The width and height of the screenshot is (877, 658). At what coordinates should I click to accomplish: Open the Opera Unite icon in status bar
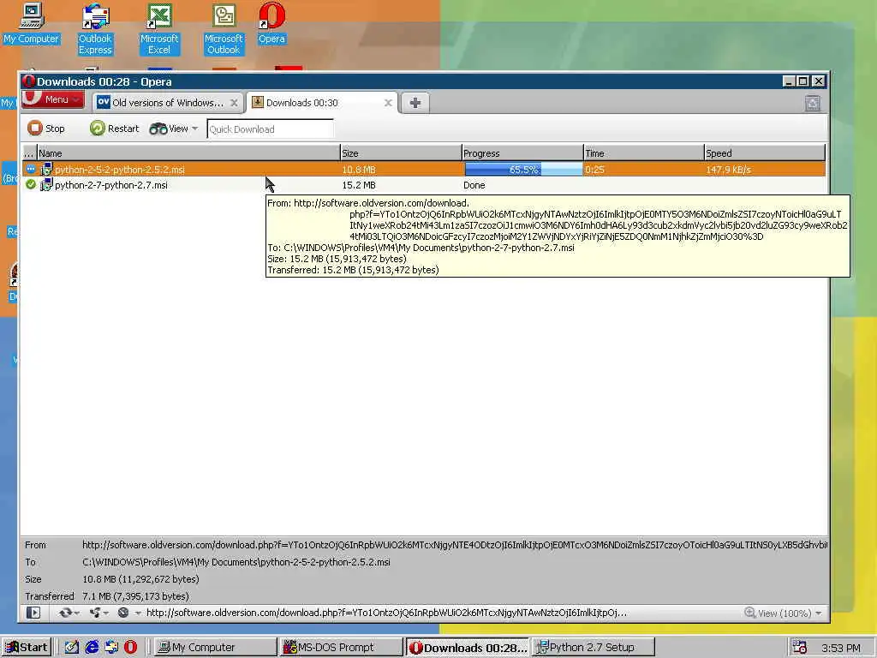[98, 613]
